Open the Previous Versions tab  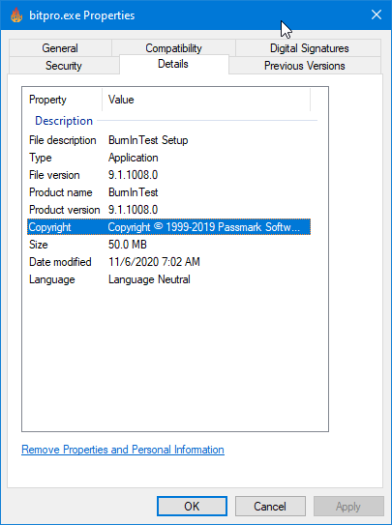[x=305, y=66]
